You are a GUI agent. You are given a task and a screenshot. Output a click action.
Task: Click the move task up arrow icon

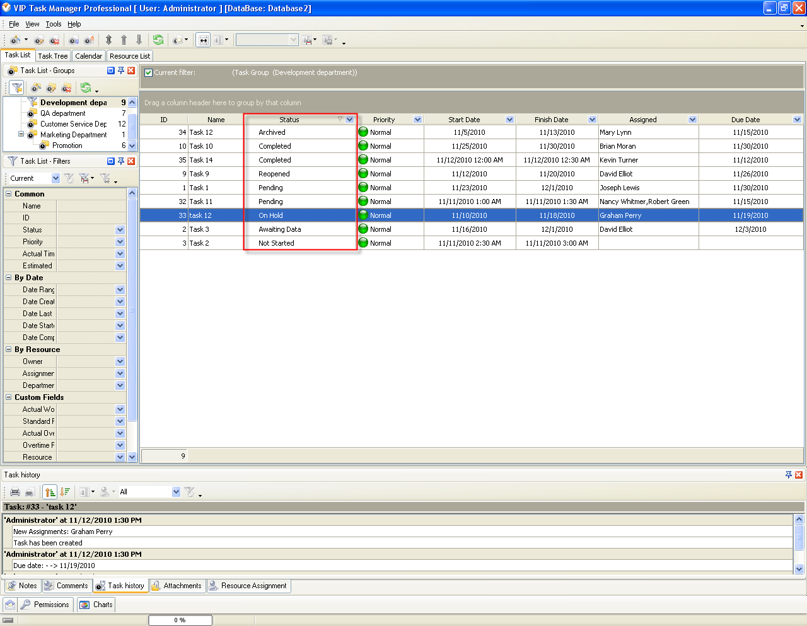(x=124, y=40)
